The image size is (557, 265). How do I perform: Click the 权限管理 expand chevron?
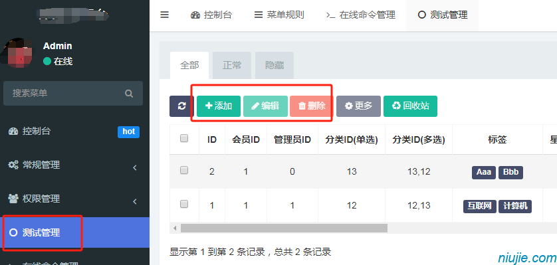[135, 201]
